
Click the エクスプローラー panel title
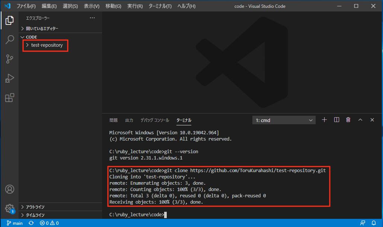(x=38, y=18)
